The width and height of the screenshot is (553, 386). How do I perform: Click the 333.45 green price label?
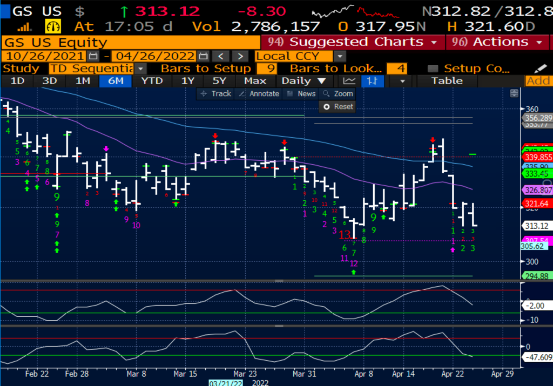(x=536, y=173)
